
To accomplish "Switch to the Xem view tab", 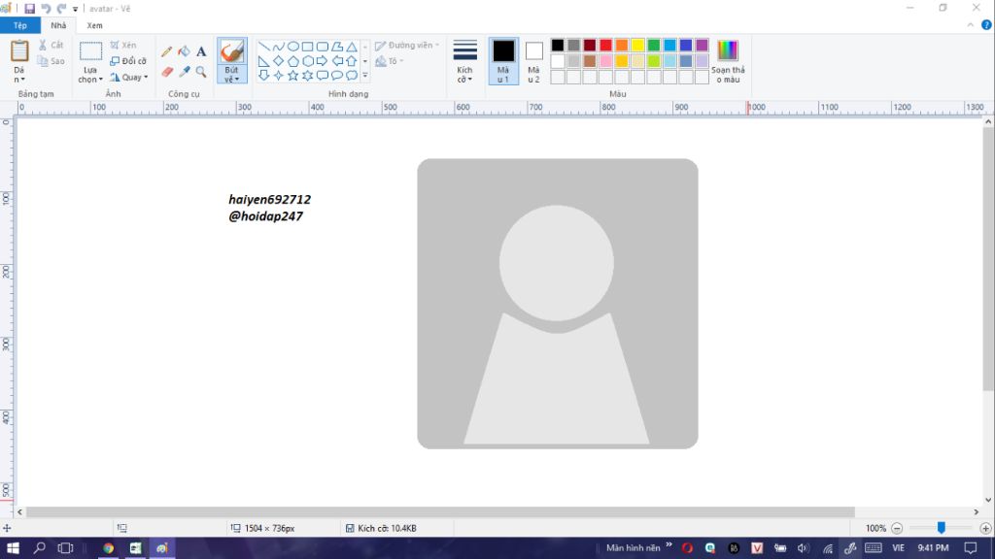I will (x=94, y=25).
